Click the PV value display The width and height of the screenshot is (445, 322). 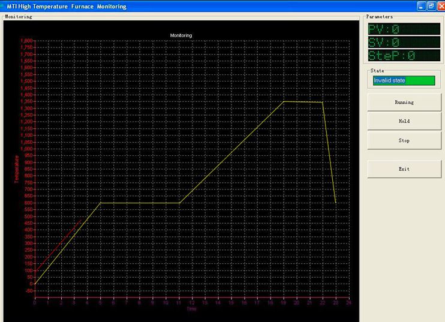403,29
